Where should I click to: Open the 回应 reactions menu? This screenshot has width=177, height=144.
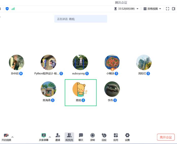tap(104, 137)
